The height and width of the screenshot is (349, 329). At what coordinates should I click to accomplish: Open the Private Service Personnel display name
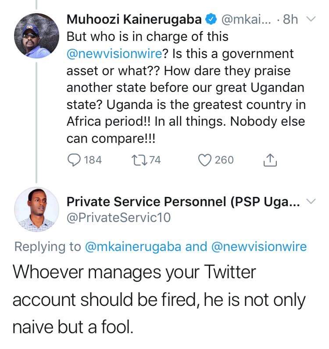(182, 202)
